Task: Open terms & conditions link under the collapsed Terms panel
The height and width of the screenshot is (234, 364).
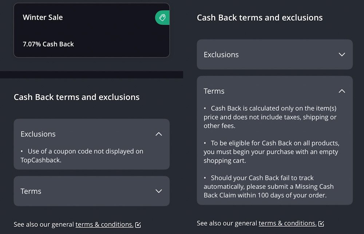Action: pyautogui.click(x=104, y=225)
